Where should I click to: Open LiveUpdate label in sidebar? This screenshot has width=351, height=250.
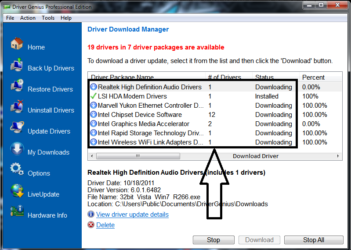point(43,194)
